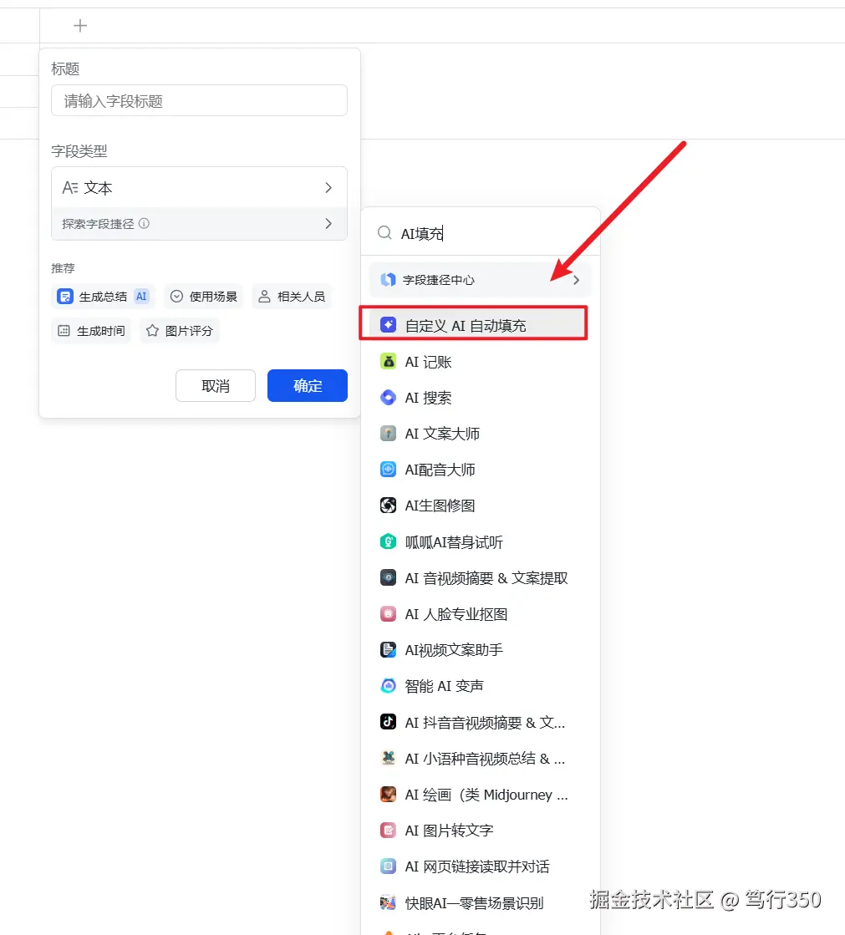Viewport: 845px width, 935px height.
Task: Click the AI 小语种音视频总结 icon
Action: pyautogui.click(x=388, y=758)
